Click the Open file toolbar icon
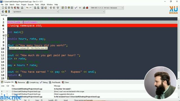Screen dimensions: 180x101 (6, 8)
